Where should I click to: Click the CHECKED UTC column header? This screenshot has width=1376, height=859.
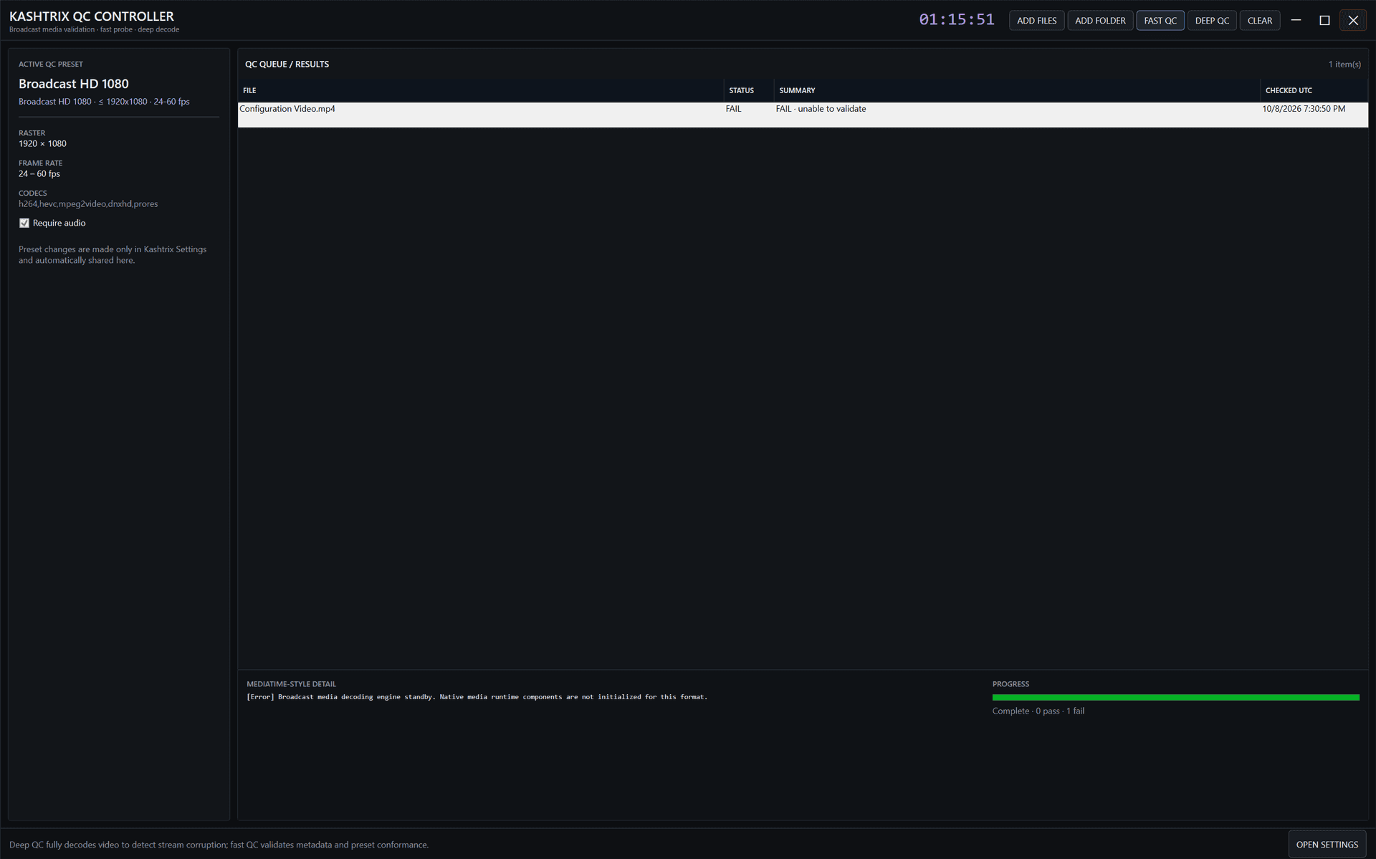point(1314,90)
